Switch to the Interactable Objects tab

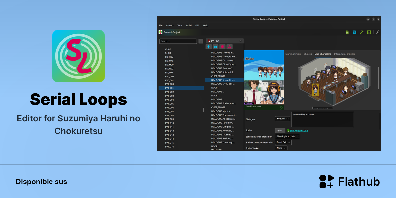click(x=344, y=54)
